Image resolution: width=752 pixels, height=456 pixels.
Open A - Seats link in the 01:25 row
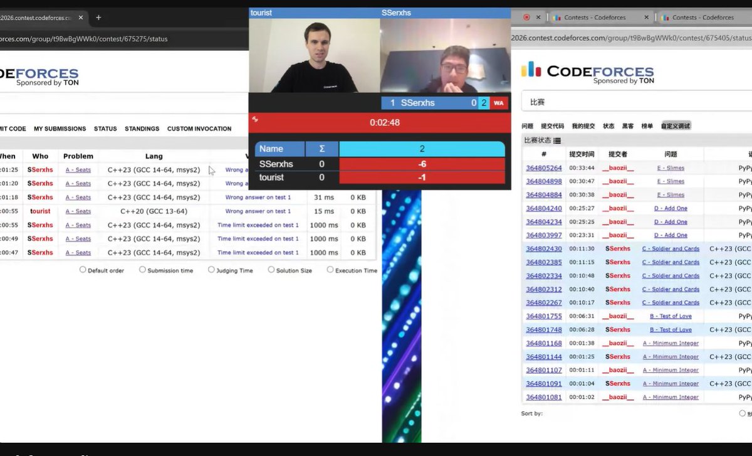pos(78,170)
